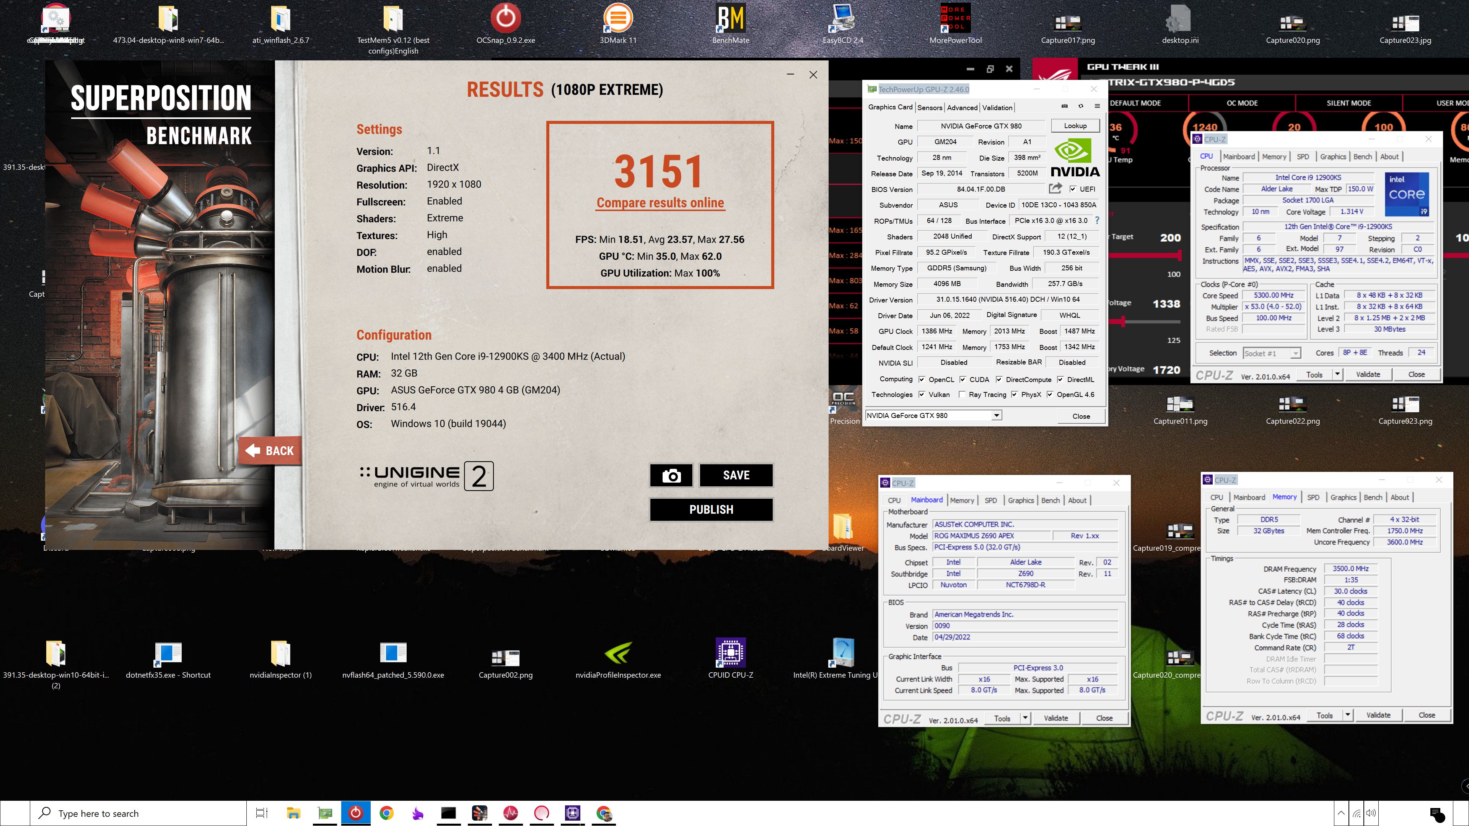The width and height of the screenshot is (1469, 826).
Task: Open the BenchMate desktop shortcut
Action: coord(731,24)
